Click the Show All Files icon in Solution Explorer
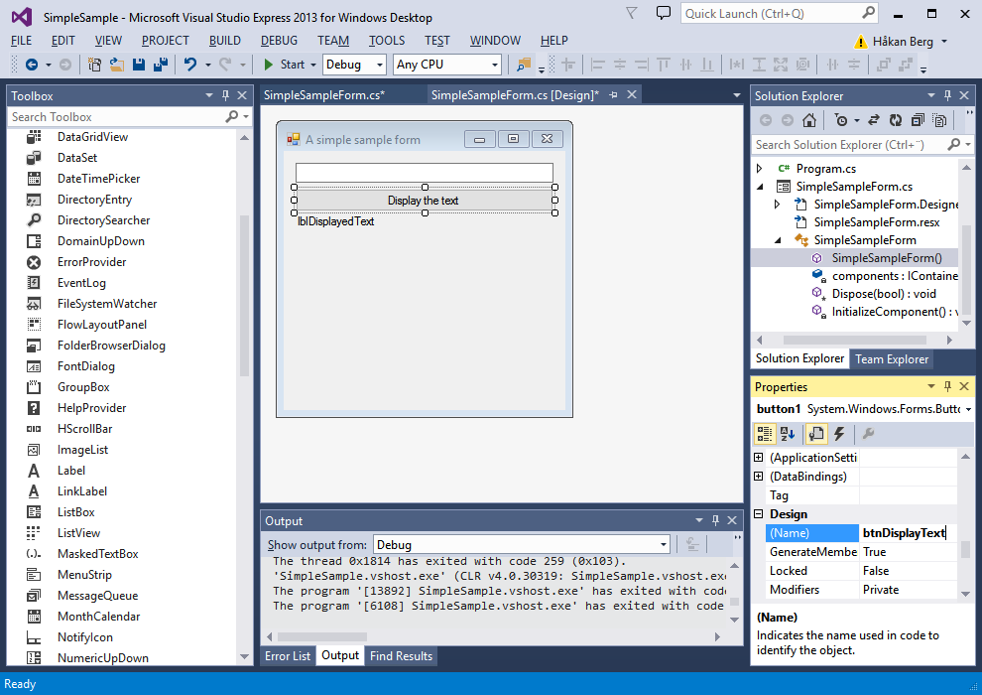The height and width of the screenshot is (695, 982). coord(939,120)
